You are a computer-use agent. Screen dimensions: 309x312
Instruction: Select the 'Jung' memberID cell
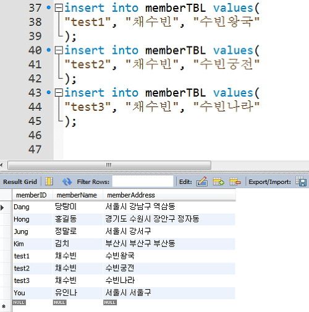click(32, 232)
